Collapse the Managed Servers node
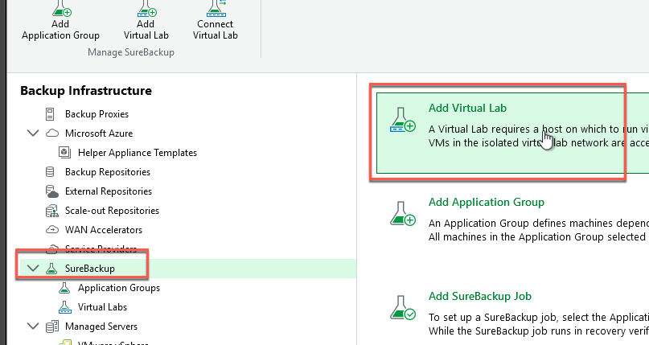Image resolution: width=649 pixels, height=345 pixels. tap(33, 327)
